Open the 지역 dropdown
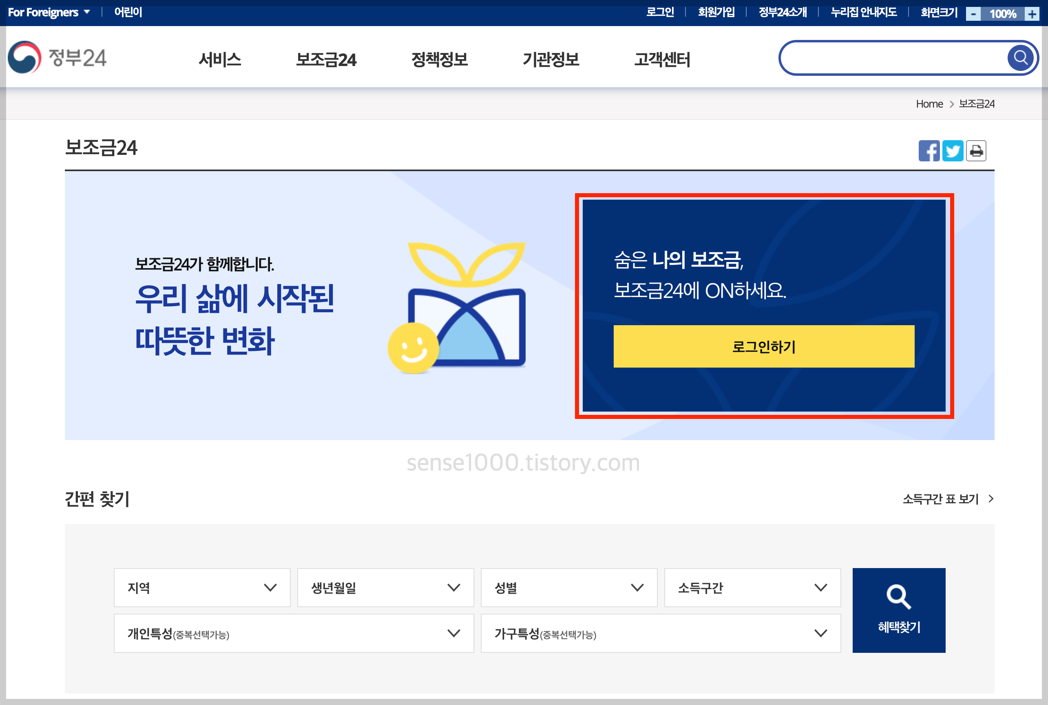The height and width of the screenshot is (705, 1048). tap(202, 588)
